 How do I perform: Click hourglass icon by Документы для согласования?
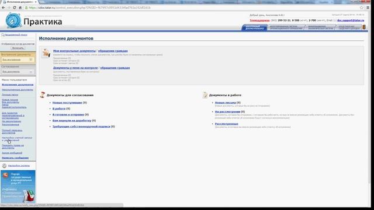pos(43,94)
